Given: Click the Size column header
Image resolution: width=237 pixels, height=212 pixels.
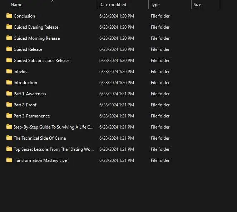Looking at the screenshot, I should pos(197,5).
